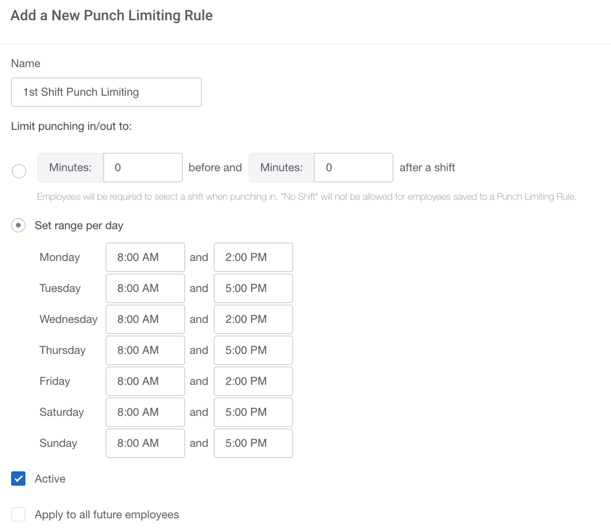This screenshot has width=611, height=531.
Task: Click the rule Name input field
Action: click(x=106, y=92)
